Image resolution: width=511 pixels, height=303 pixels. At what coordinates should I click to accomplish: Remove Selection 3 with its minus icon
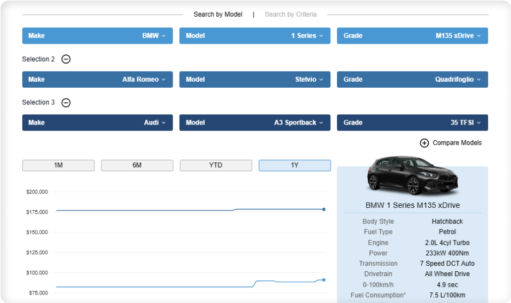[66, 103]
